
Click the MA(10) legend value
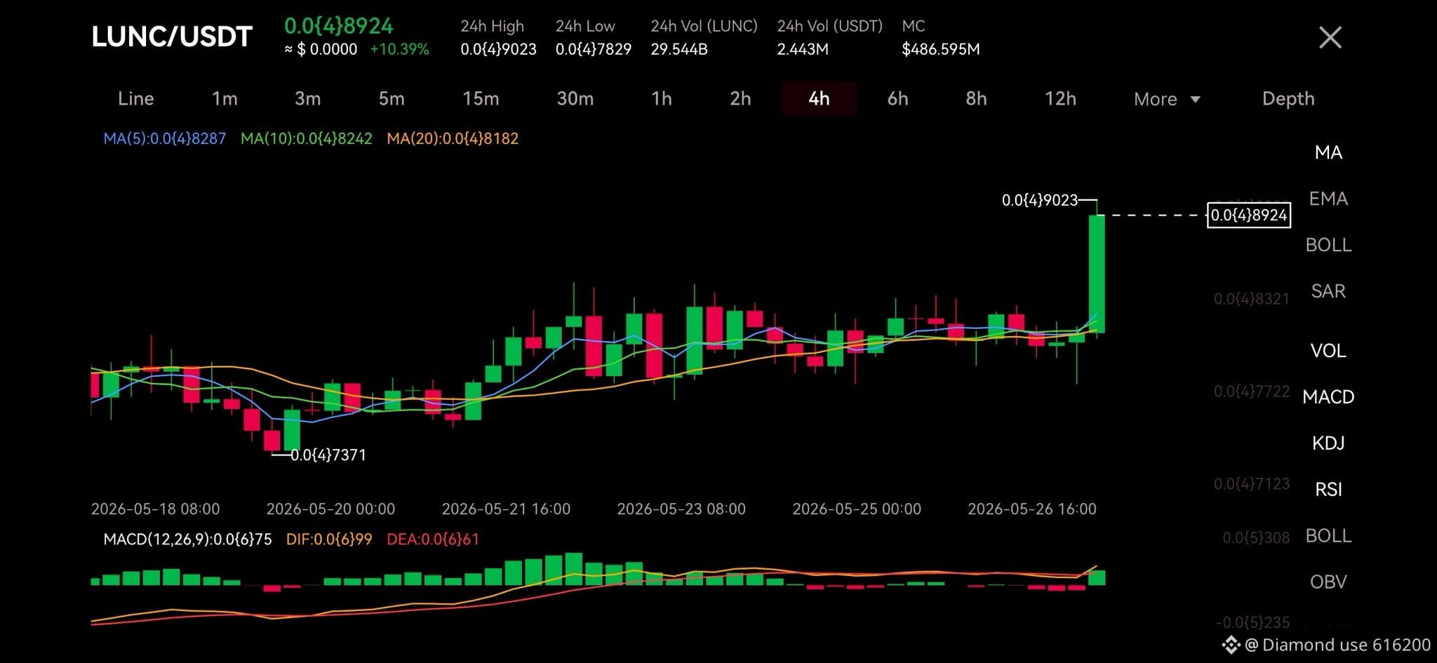pyautogui.click(x=307, y=138)
